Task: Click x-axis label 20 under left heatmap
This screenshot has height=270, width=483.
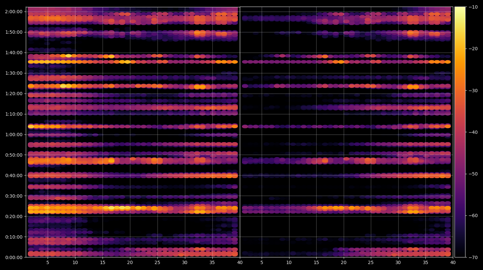Action: [x=130, y=262]
